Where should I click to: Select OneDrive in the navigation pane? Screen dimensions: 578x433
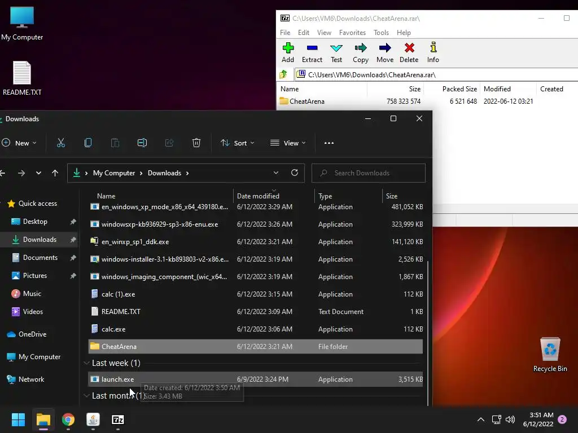tap(32, 334)
